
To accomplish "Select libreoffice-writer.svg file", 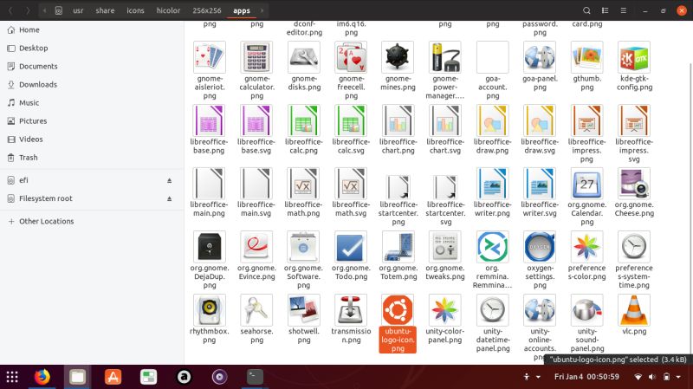I will tap(540, 183).
